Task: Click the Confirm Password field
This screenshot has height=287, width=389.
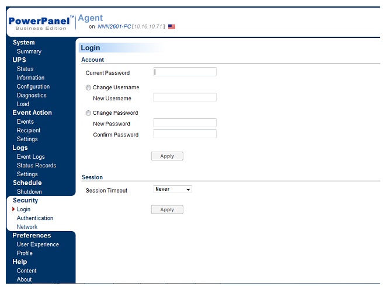Action: (x=185, y=134)
